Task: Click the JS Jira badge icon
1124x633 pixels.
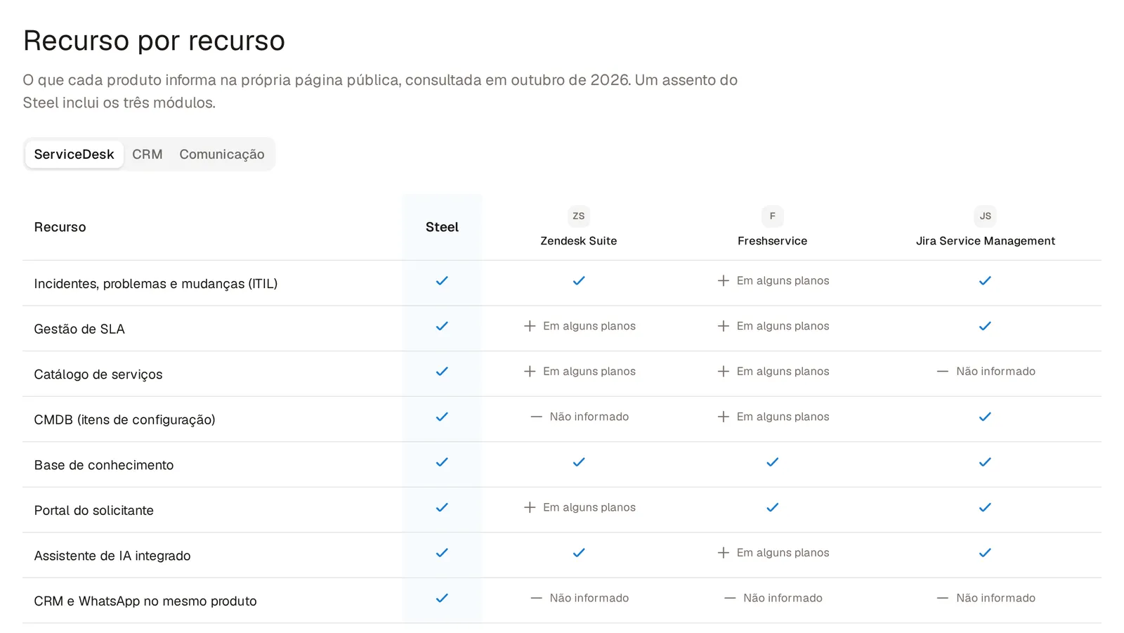Action: 986,216
